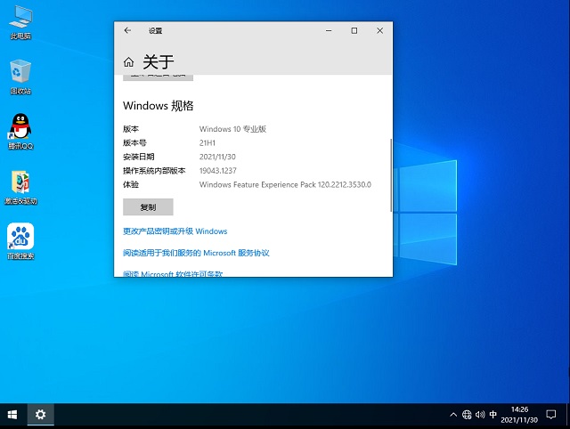
Task: Open the 回收站 Recycle Bin icon
Action: 20,72
